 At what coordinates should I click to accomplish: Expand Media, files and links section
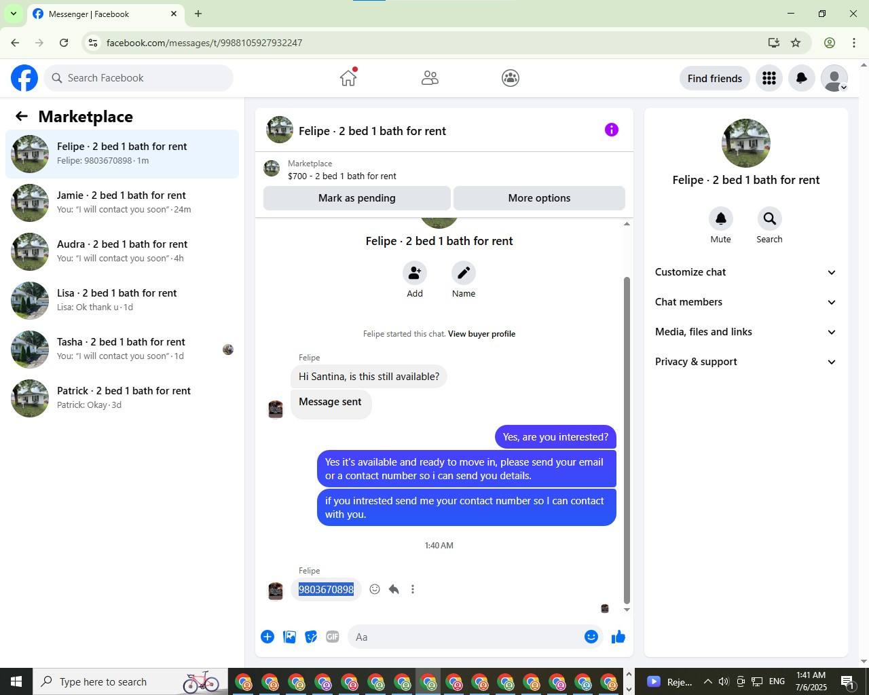point(746,332)
